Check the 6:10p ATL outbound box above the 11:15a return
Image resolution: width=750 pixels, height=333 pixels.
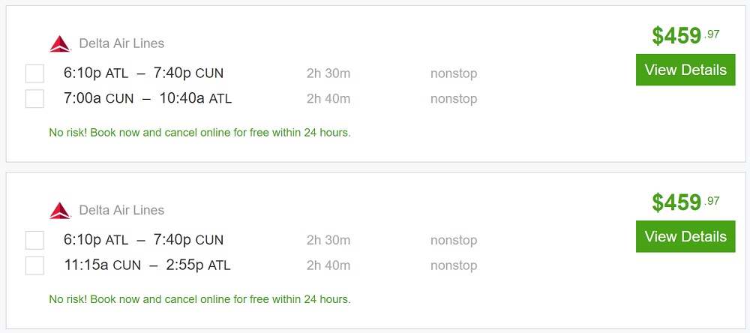tap(34, 240)
